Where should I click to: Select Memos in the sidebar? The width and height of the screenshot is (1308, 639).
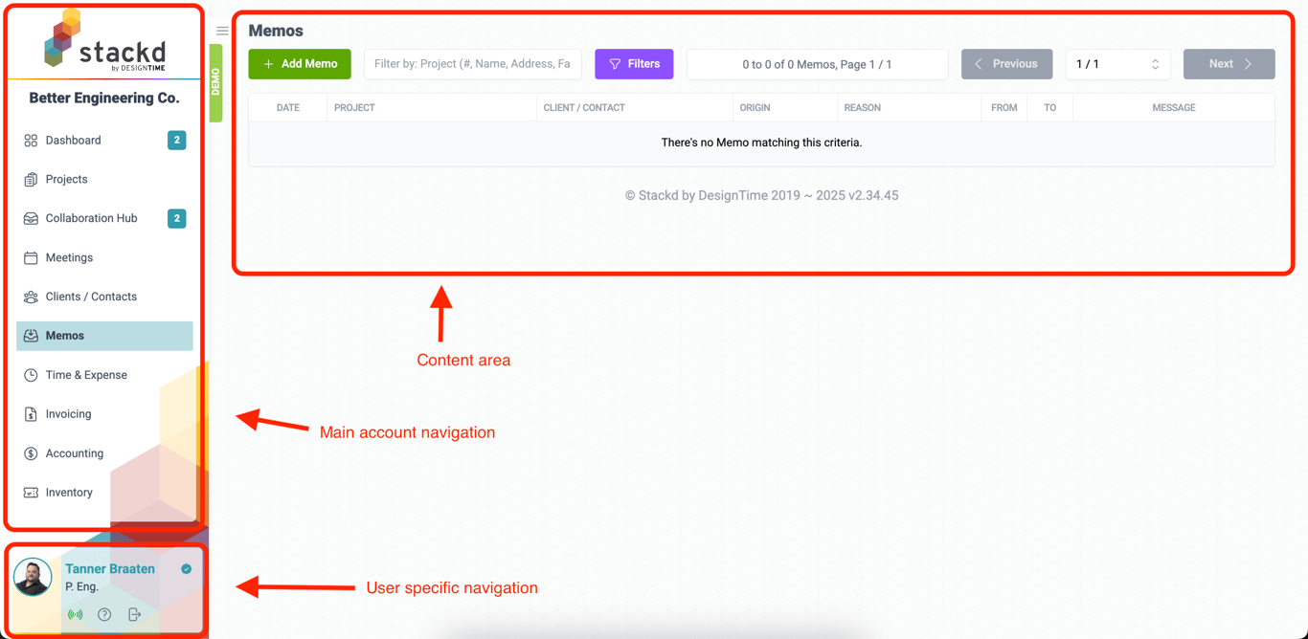(x=104, y=336)
